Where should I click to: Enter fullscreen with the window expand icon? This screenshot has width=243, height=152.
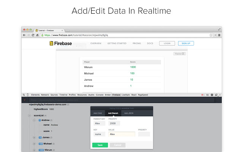(x=219, y=29)
